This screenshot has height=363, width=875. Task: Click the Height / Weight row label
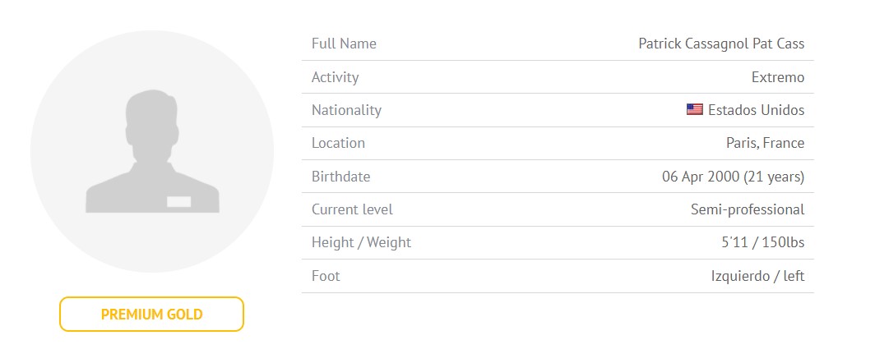click(361, 242)
